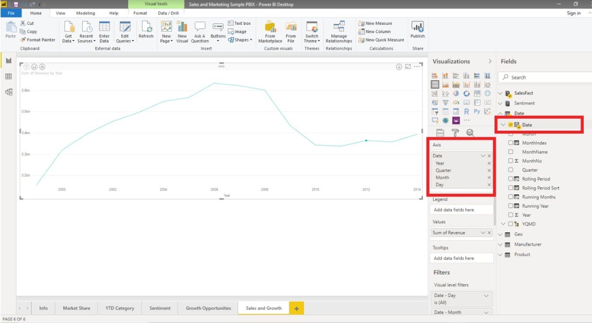Viewport: 592px width, 323px height.
Task: Open the Data / Drill tab
Action: (x=168, y=13)
